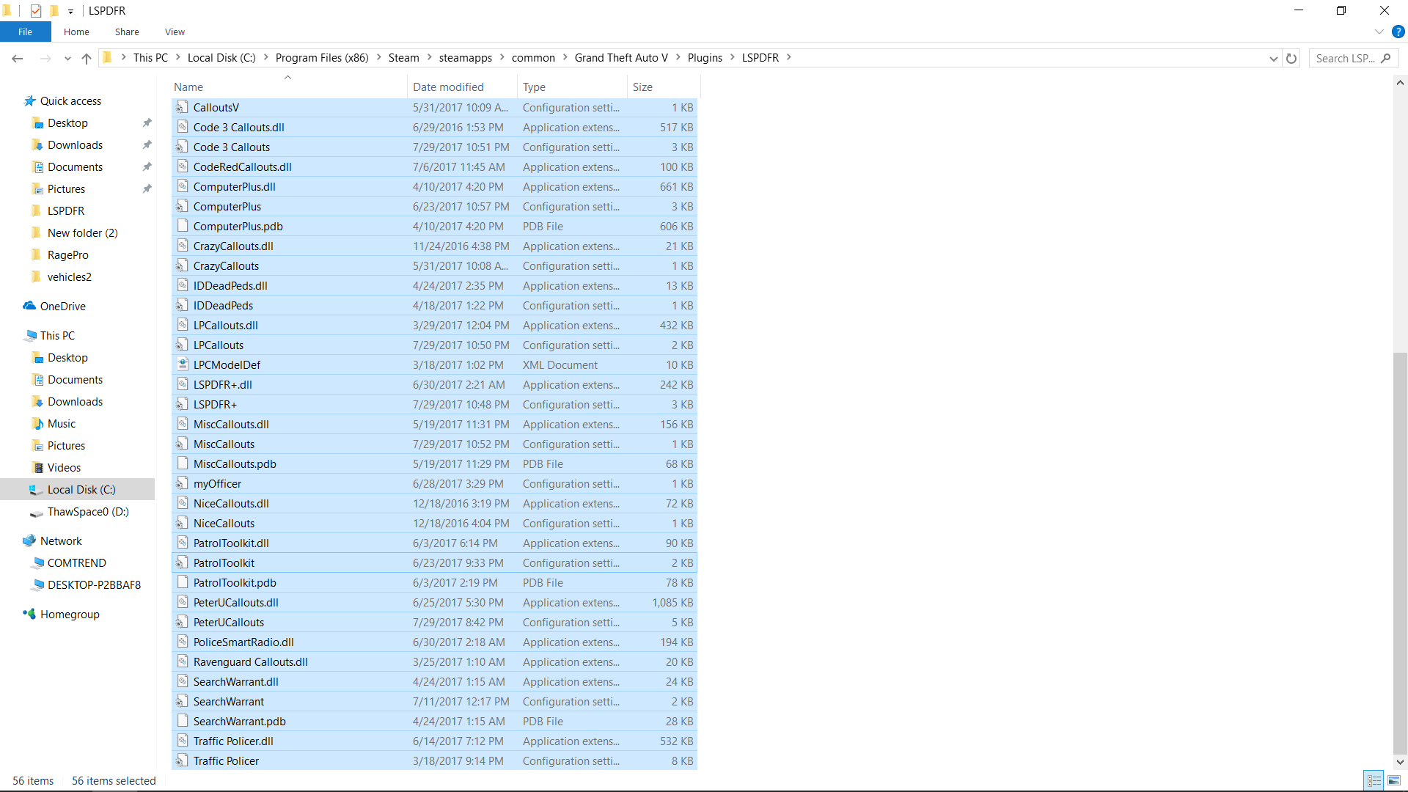Expand the breadcrumb chevron after Plugins
The width and height of the screenshot is (1408, 792).
732,57
